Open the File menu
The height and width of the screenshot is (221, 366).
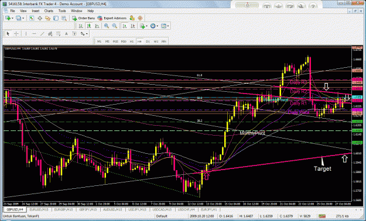point(12,11)
